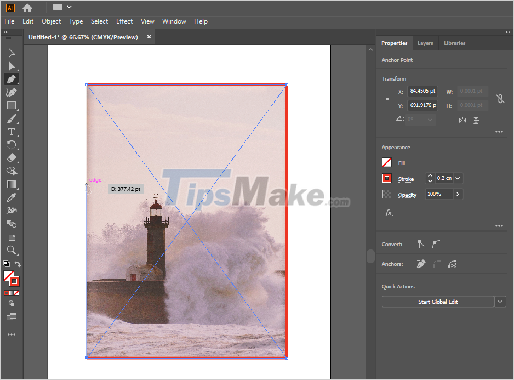This screenshot has width=514, height=380.
Task: Toggle the constrain proportions link for width and height
Action: pos(500,98)
